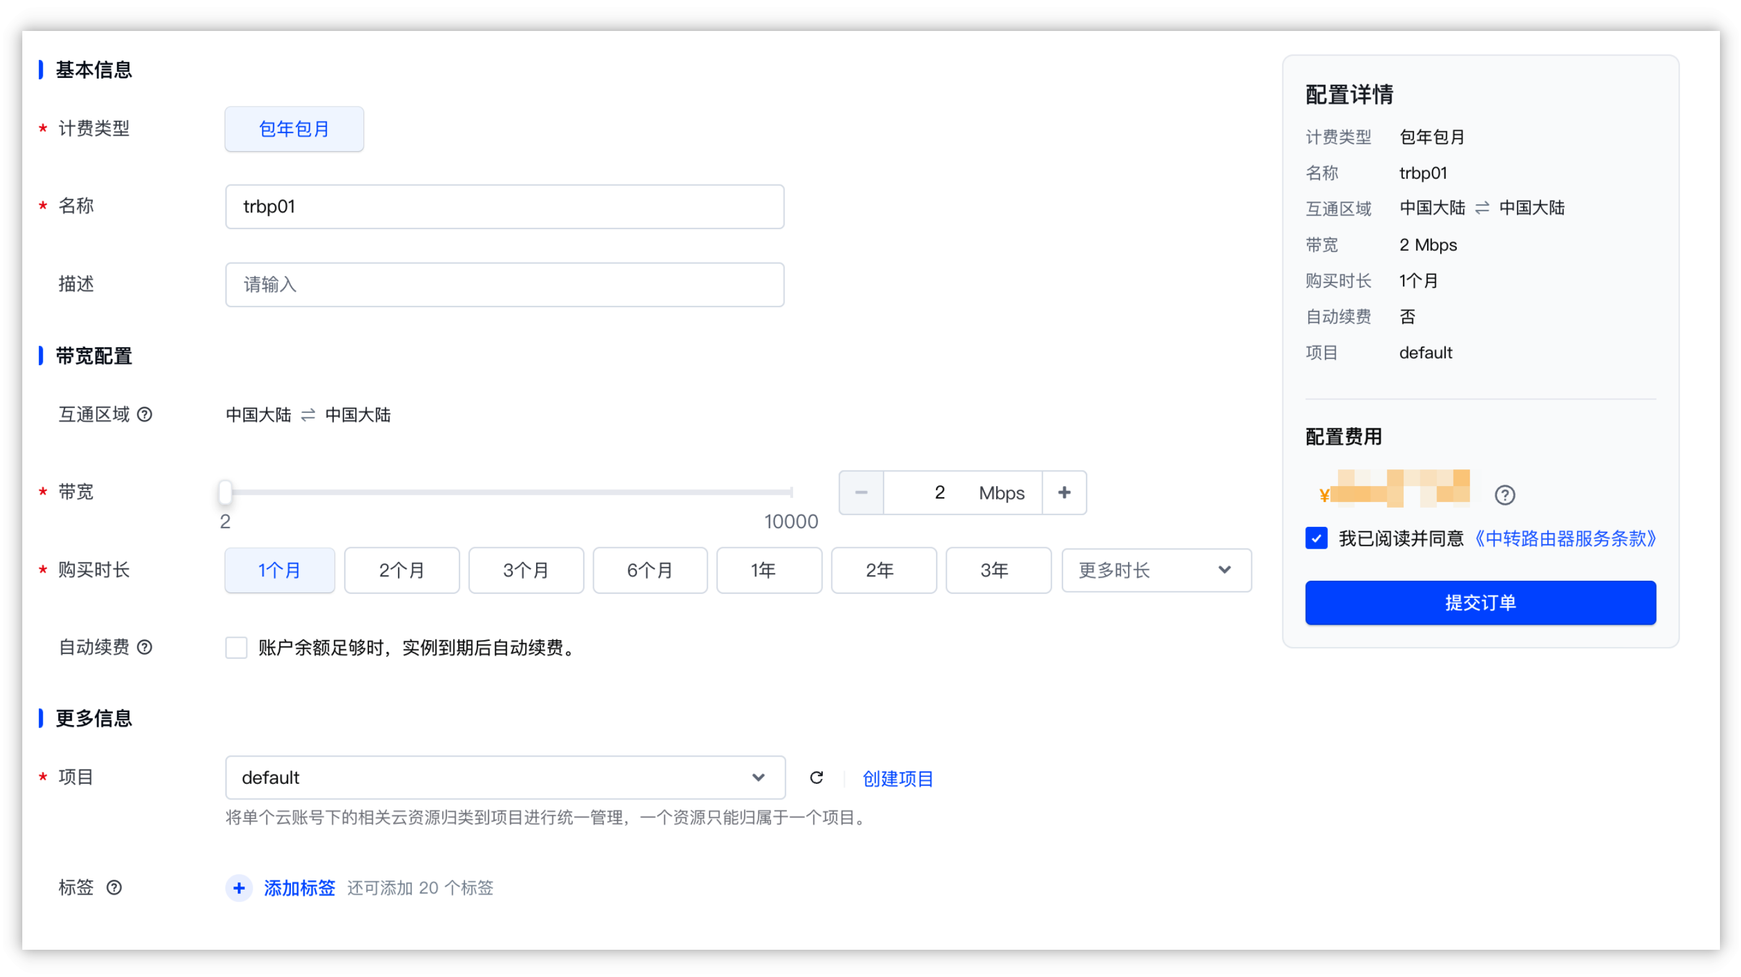Increase bandwidth with plus button
Image resolution: width=1741 pixels, height=977 pixels.
click(1064, 493)
